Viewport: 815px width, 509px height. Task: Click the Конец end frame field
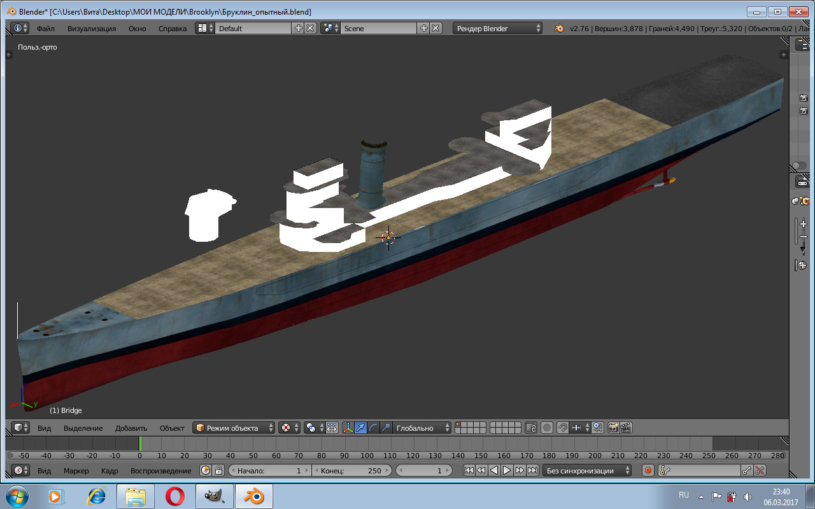point(352,471)
